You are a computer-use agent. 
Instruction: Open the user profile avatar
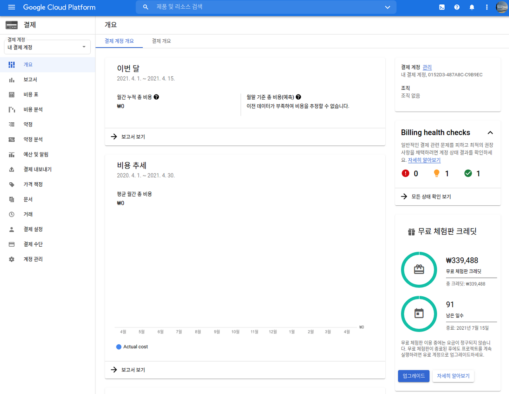point(501,7)
